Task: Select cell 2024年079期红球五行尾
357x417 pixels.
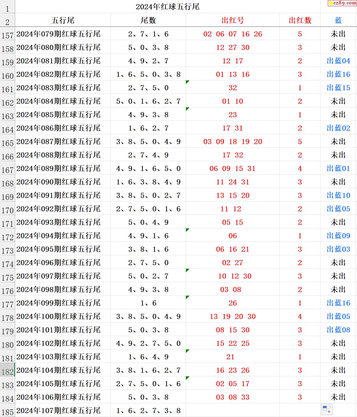Action: [x=63, y=34]
